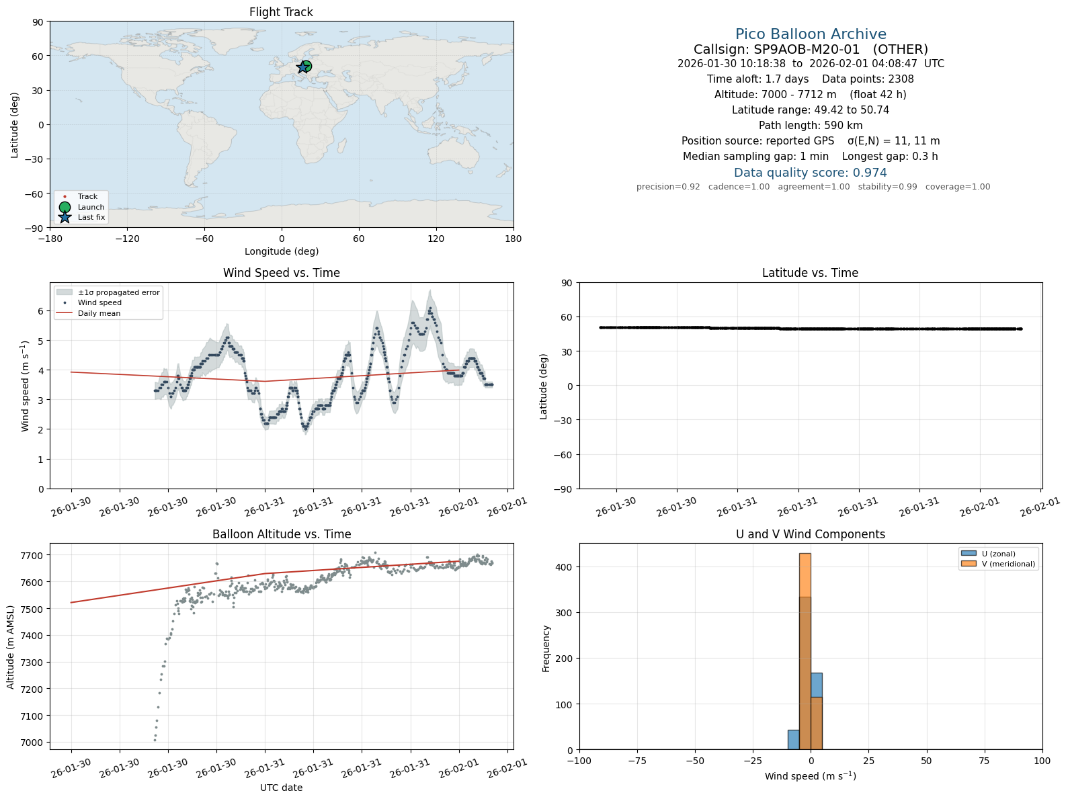The image size is (1068, 799).
Task: Click the "UTC date" axis label
Action: (282, 788)
